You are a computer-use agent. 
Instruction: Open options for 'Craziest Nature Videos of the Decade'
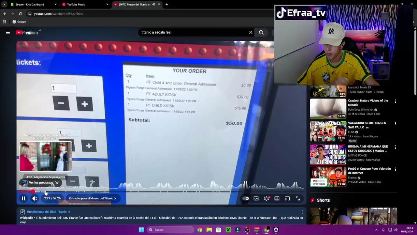395,101
